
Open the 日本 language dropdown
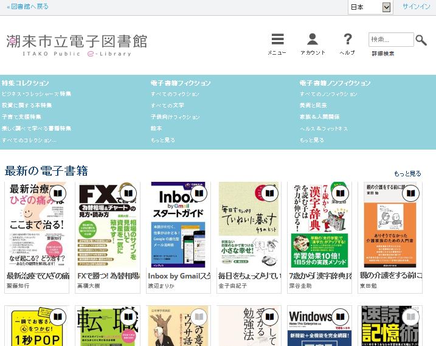tap(370, 7)
